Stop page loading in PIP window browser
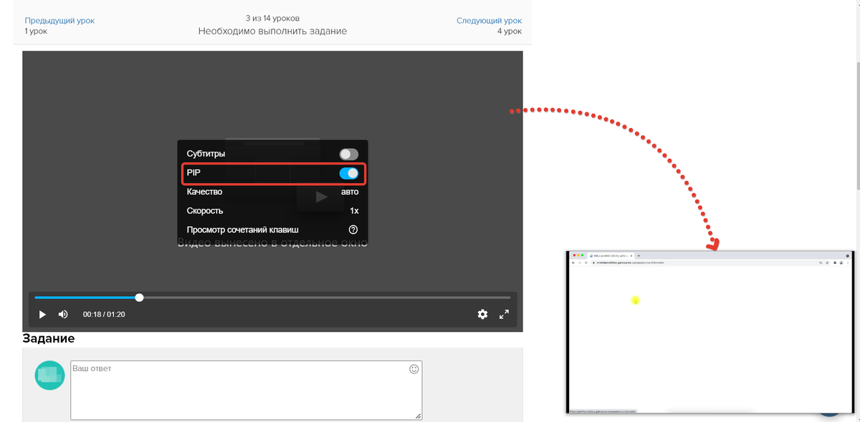The image size is (860, 422). [586, 262]
